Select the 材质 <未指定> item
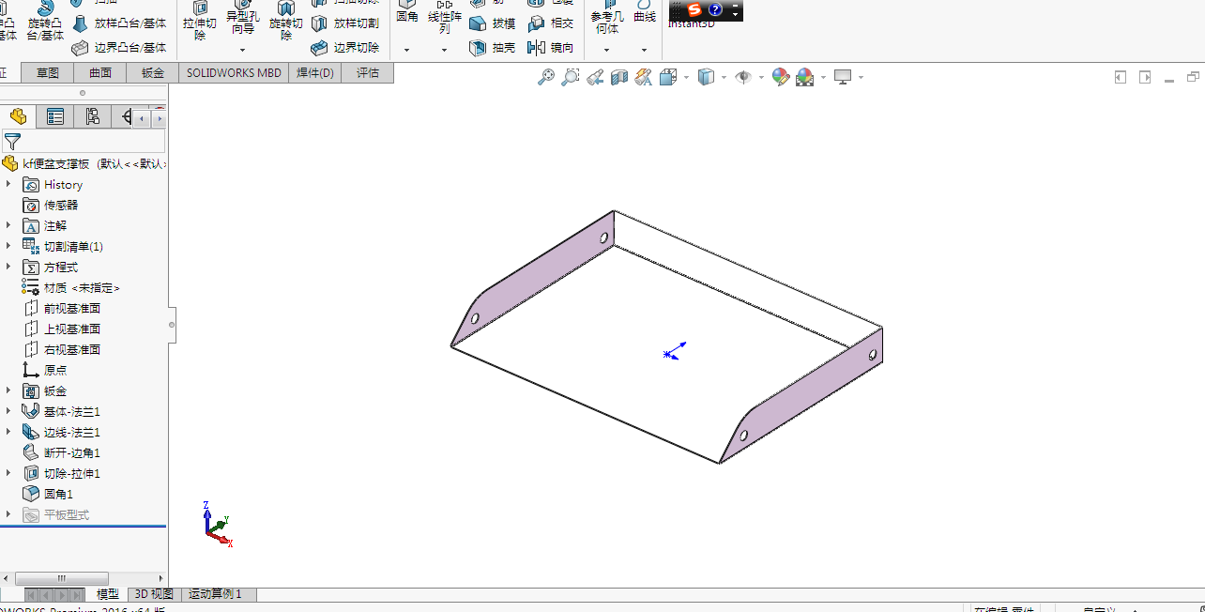This screenshot has width=1205, height=612. pyautogui.click(x=71, y=287)
